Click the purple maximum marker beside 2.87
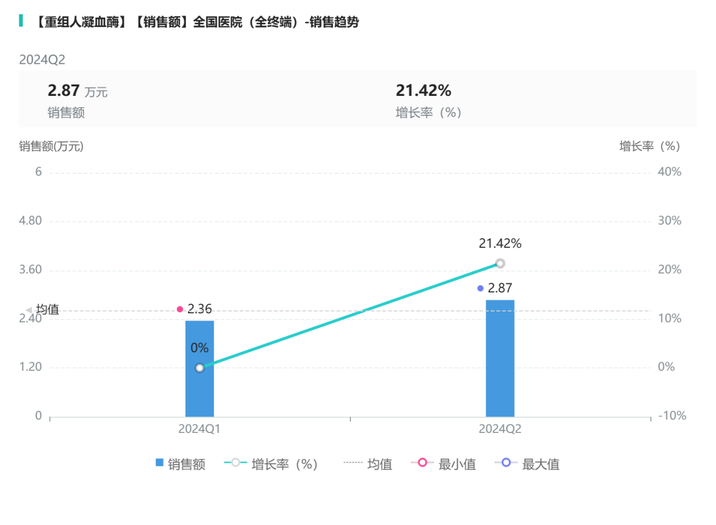The height and width of the screenshot is (525, 716). 480,288
